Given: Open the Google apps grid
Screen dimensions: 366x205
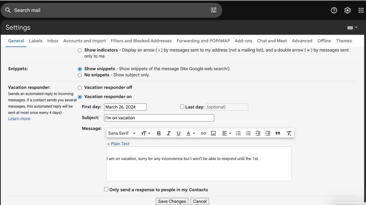Looking at the screenshot, I should [x=361, y=10].
